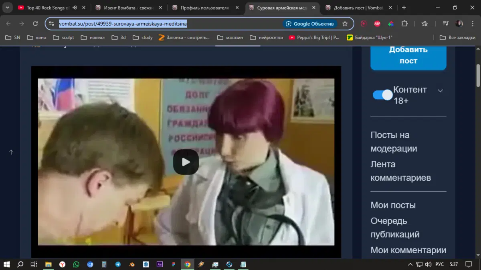Image resolution: width=481 pixels, height=270 pixels.
Task: Open Очередь публикаций link
Action: click(x=395, y=227)
